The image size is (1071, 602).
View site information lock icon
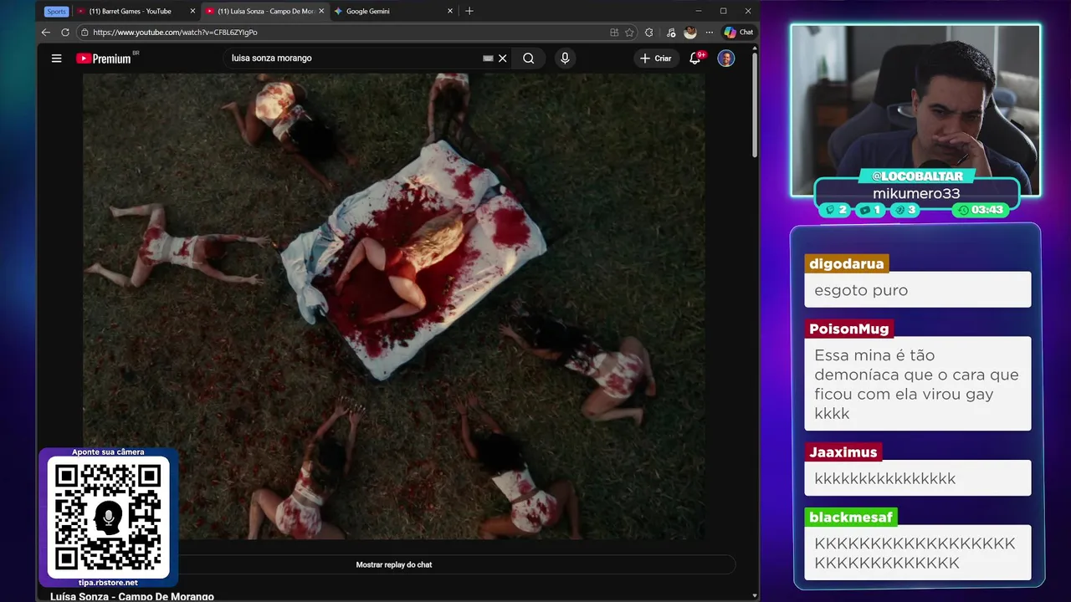tap(85, 33)
